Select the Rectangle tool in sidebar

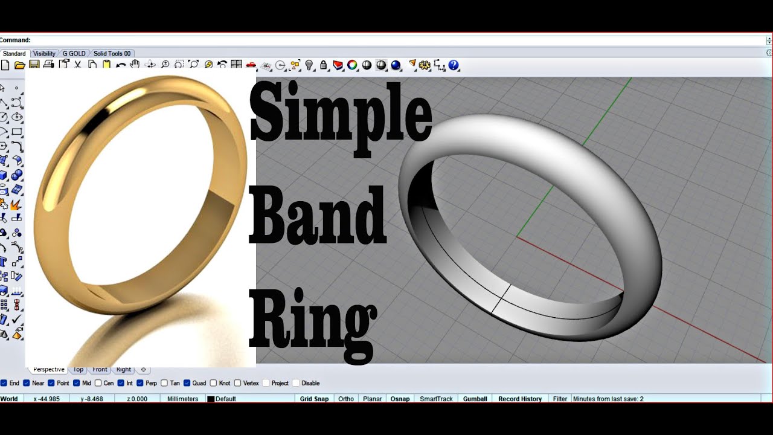coord(16,131)
